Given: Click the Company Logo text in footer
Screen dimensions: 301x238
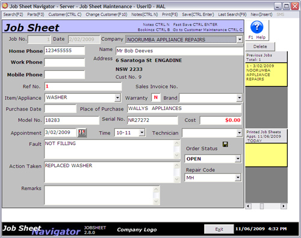Looking at the screenshot, I should tap(137, 230).
